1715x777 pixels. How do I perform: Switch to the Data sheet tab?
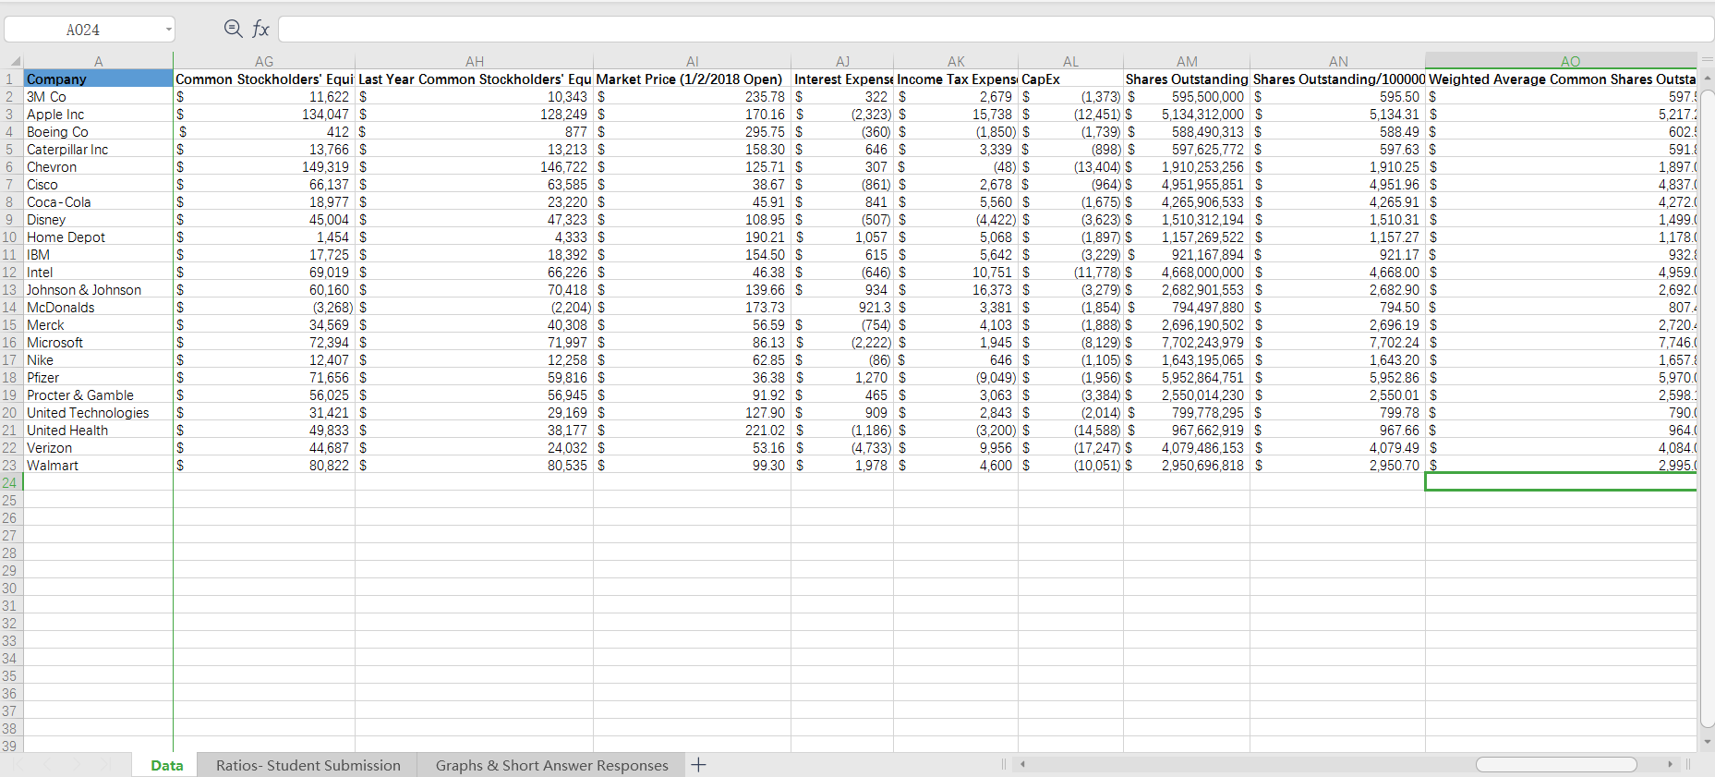point(166,765)
